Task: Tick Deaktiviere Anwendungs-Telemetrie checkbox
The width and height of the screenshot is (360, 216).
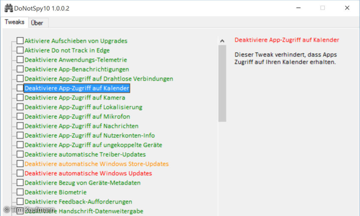Action: tap(20, 60)
